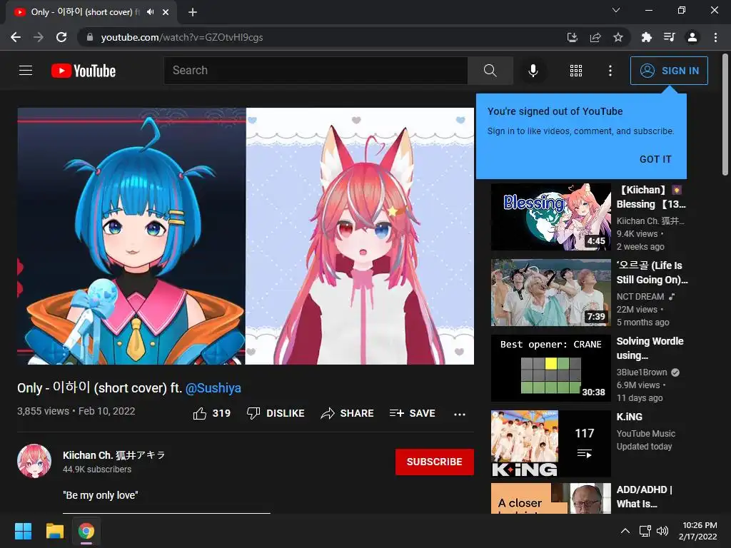Go forward in the browser

click(x=39, y=37)
